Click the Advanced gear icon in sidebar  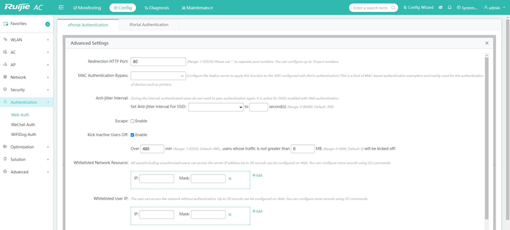point(5,172)
